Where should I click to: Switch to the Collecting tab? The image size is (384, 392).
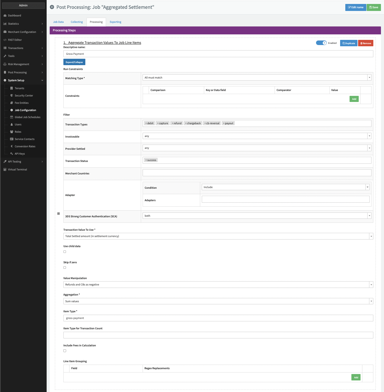pos(77,22)
